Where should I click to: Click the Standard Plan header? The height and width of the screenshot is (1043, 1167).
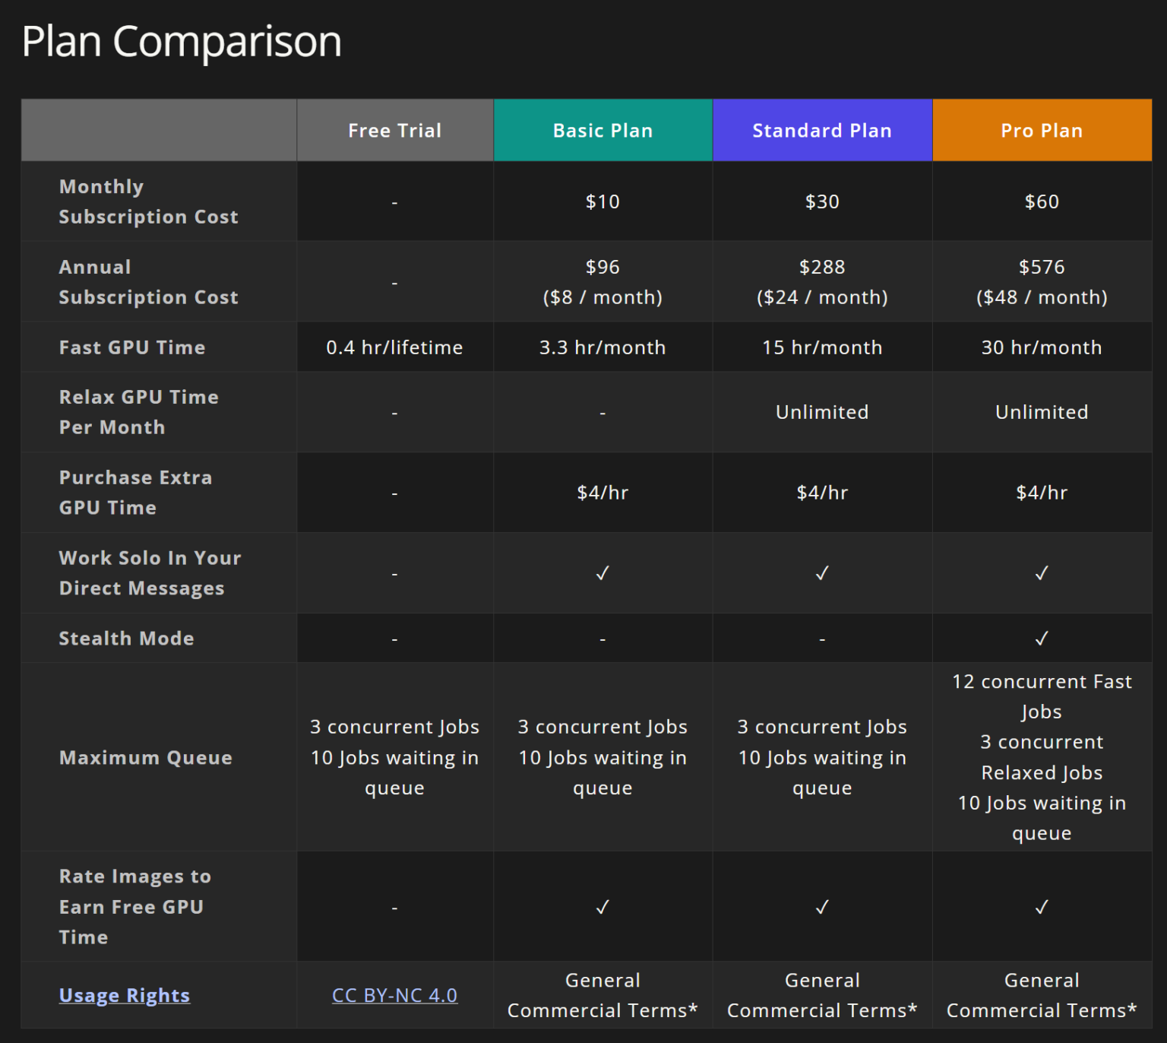pyautogui.click(x=822, y=130)
